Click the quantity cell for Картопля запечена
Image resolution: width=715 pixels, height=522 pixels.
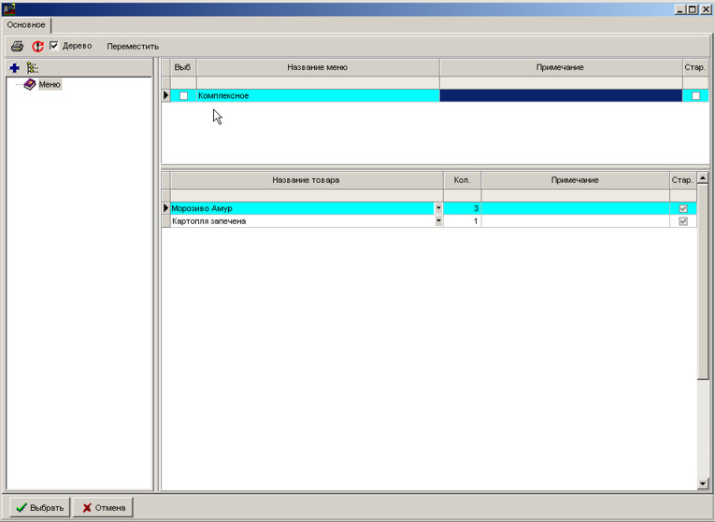point(462,221)
